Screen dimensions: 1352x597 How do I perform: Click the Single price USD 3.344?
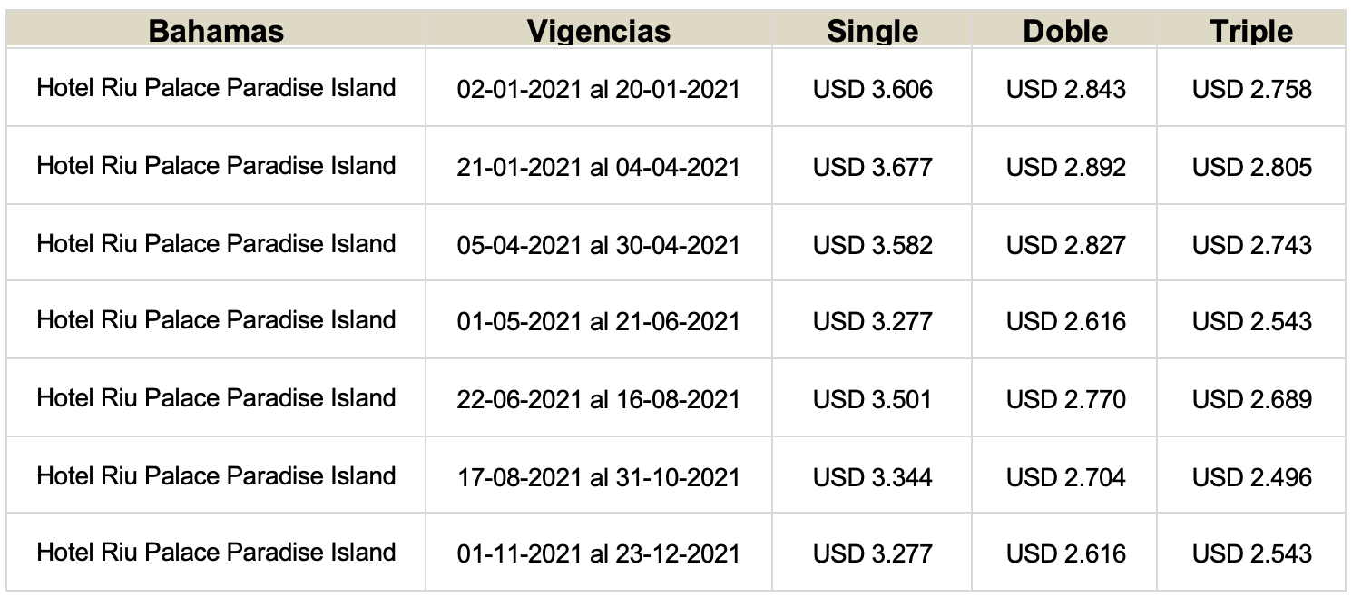pos(873,477)
